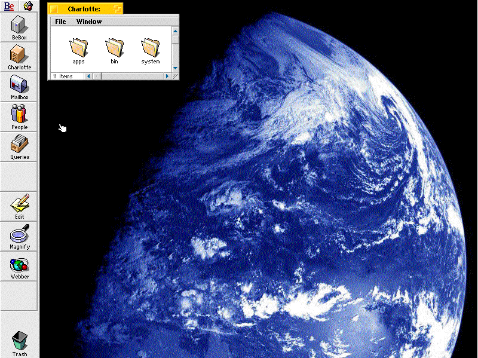Screen dimensions: 478x358
Task: Open the Charlotte disk cabinet icon
Action: pos(19,56)
